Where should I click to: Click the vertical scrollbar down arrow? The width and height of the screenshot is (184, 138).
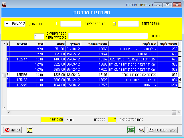point(4,108)
